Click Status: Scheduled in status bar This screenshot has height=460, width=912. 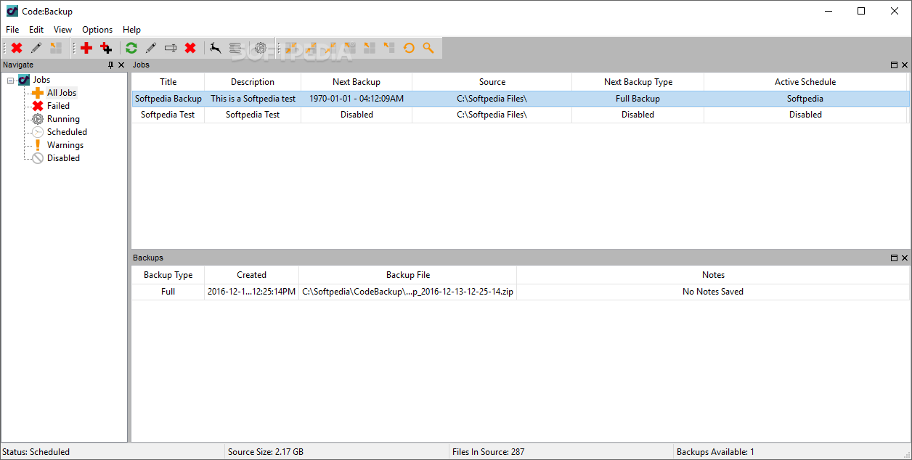(x=36, y=452)
